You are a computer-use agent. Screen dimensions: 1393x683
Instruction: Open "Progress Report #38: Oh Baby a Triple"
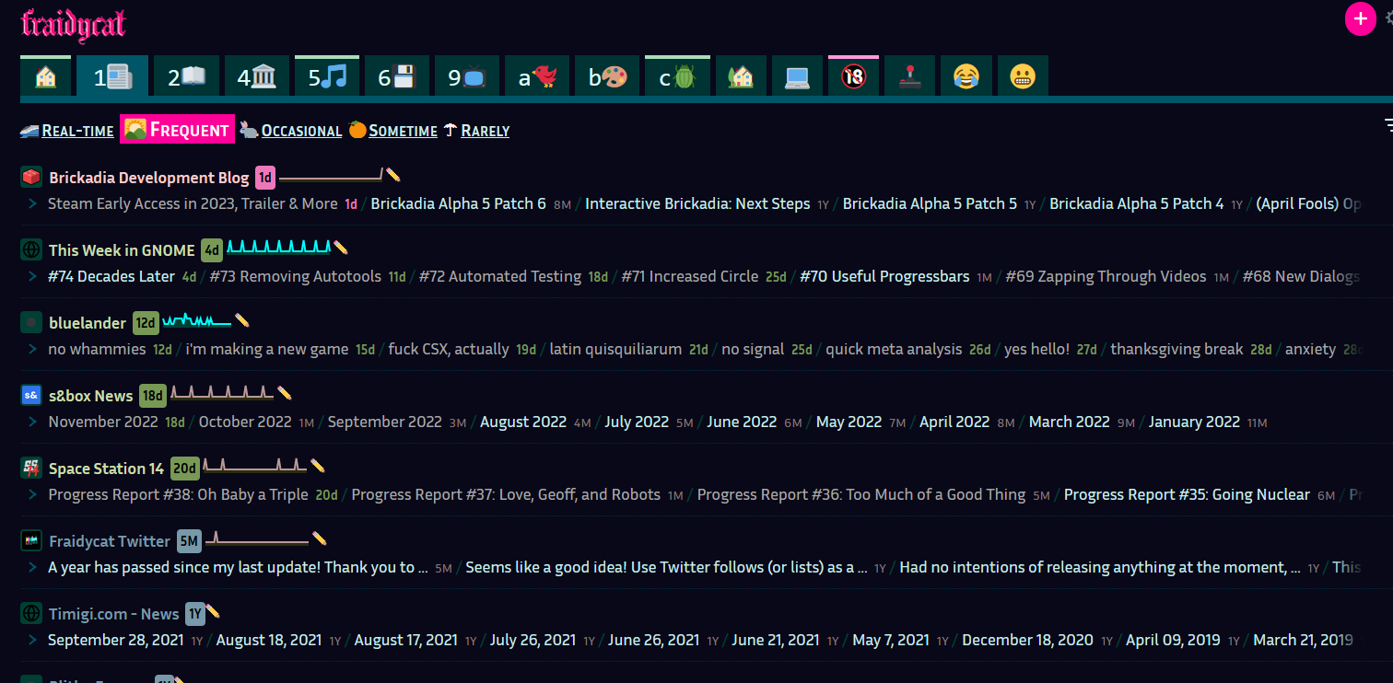click(178, 494)
